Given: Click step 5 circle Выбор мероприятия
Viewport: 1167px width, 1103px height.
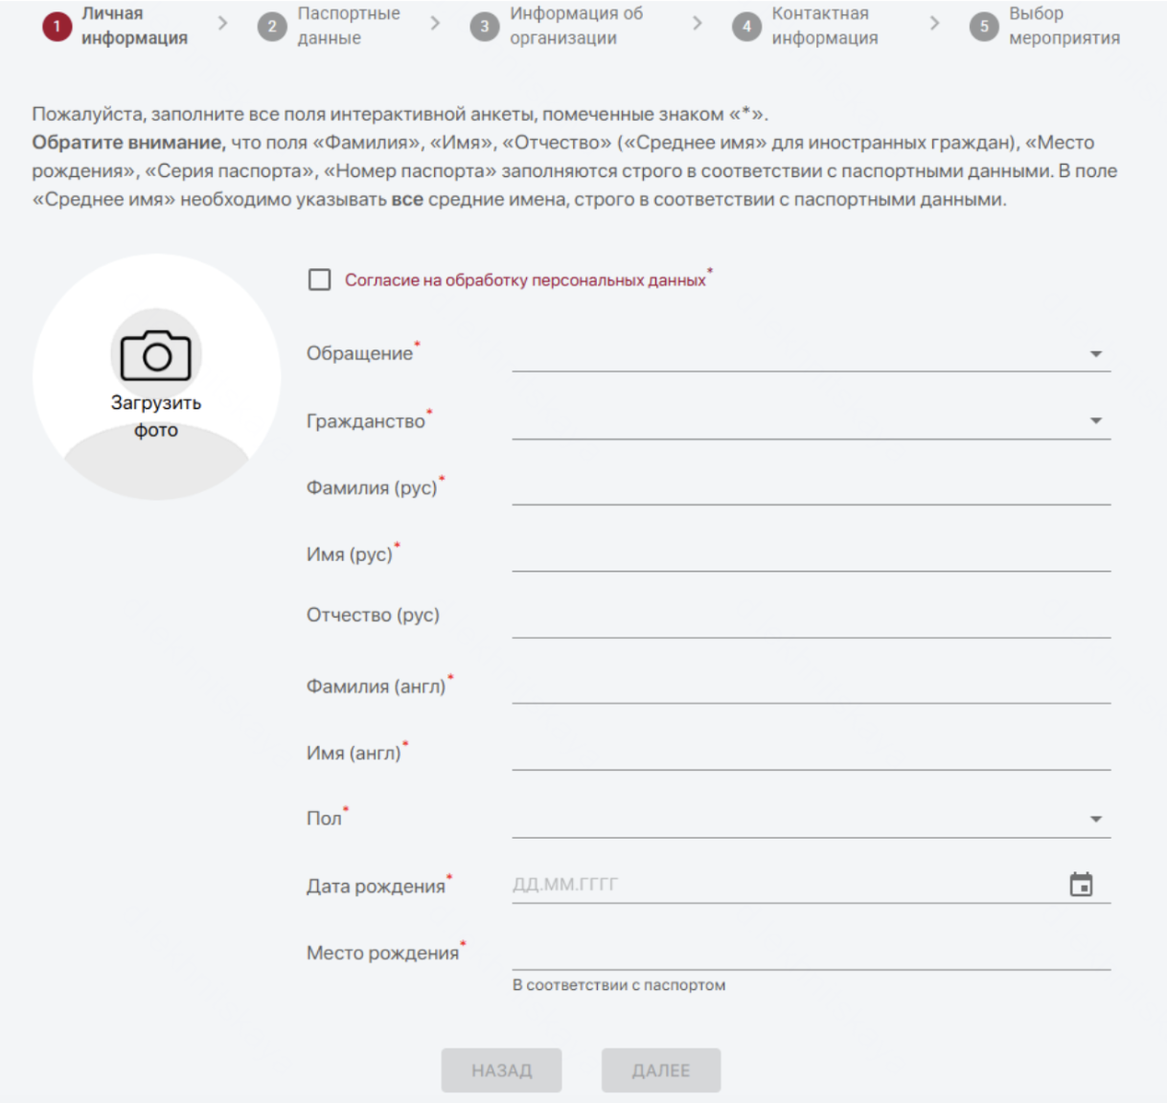Looking at the screenshot, I should click(984, 27).
